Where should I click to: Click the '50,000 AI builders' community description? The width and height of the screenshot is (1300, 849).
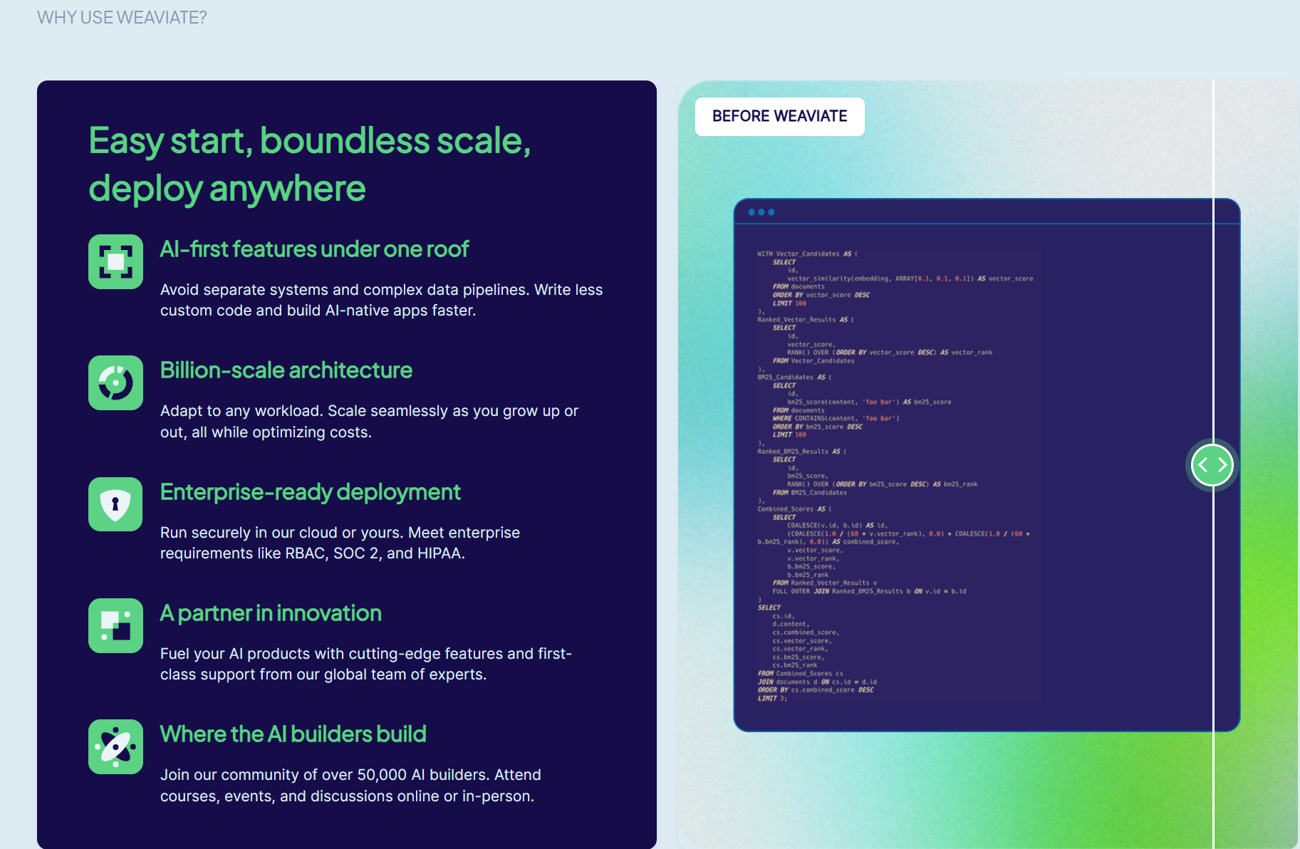click(x=350, y=786)
